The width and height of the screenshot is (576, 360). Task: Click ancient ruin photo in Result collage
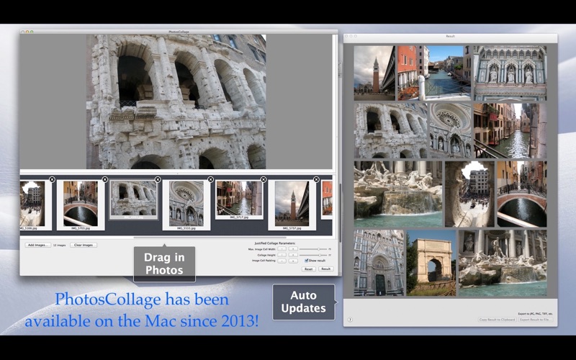click(390, 130)
